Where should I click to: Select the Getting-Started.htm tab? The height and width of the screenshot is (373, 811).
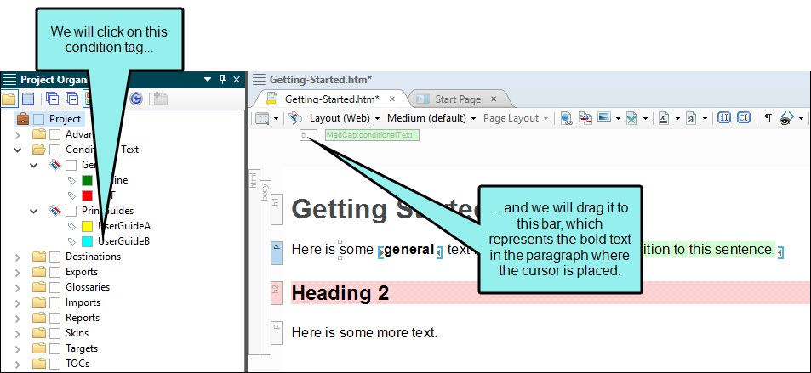pos(332,99)
